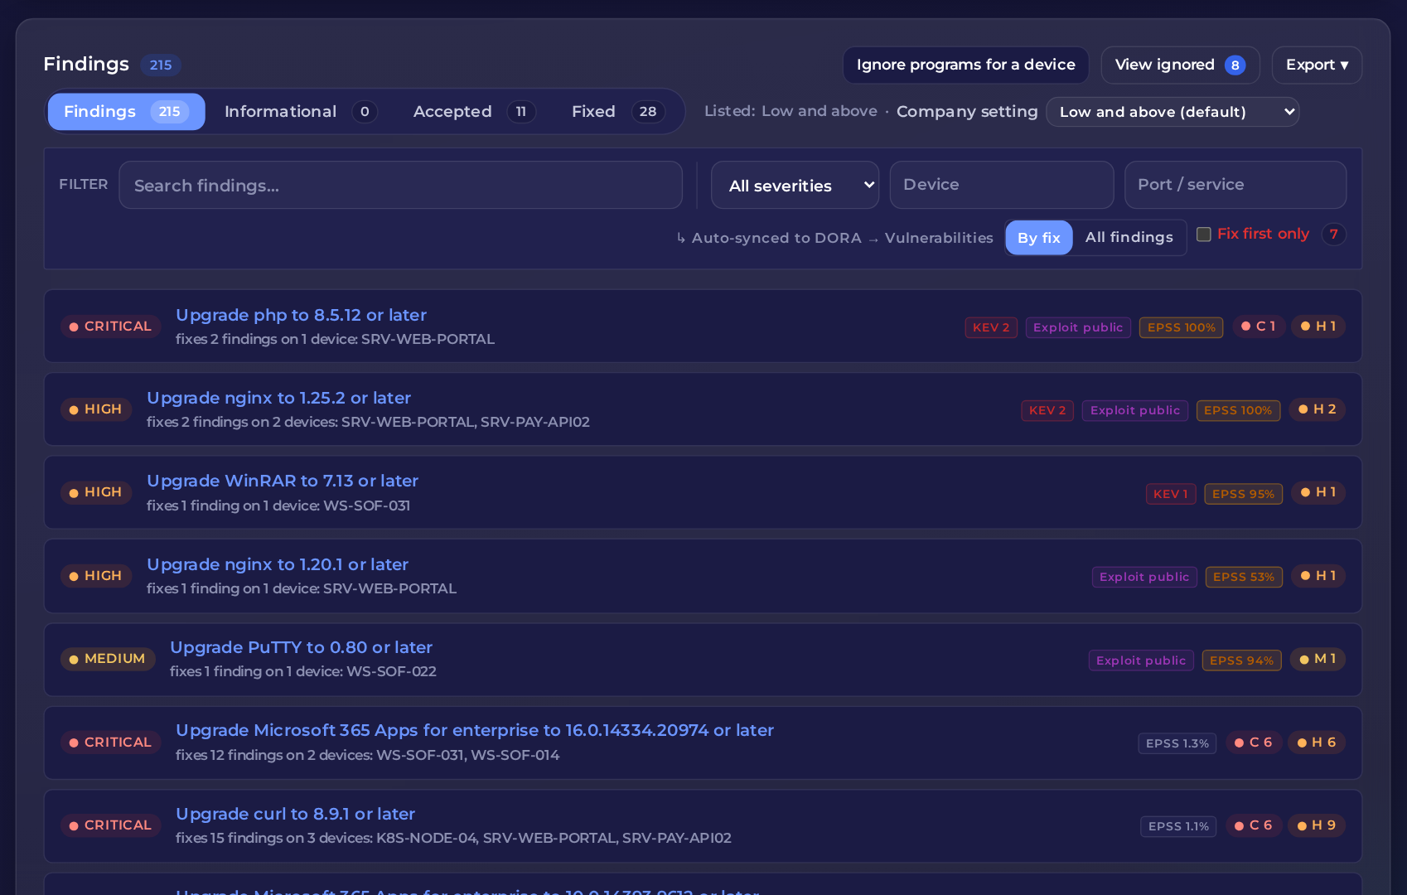Click the KEV 2 tag on php row

point(991,327)
